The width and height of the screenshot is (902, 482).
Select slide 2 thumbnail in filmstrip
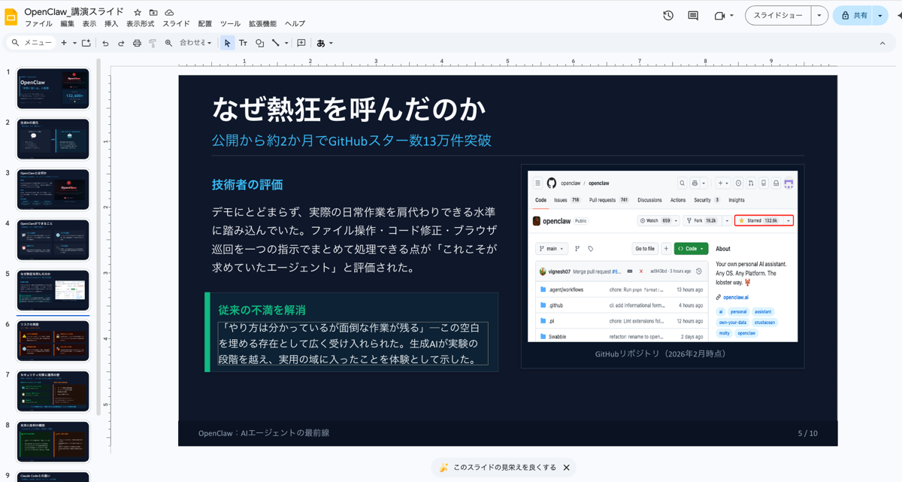(x=53, y=139)
